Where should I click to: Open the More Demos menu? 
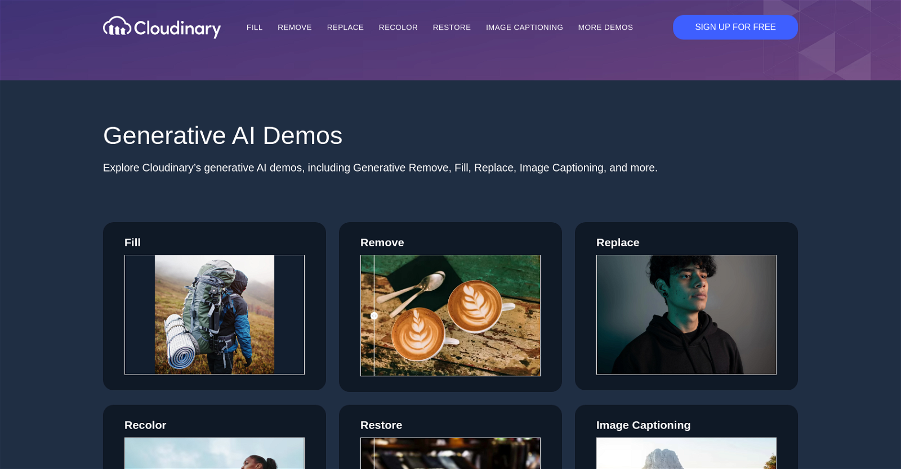pos(605,28)
